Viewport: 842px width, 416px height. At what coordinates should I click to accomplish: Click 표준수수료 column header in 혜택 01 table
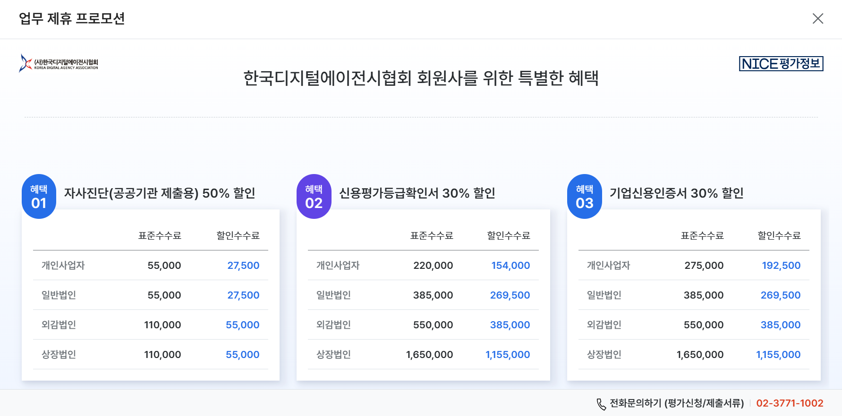tap(160, 235)
